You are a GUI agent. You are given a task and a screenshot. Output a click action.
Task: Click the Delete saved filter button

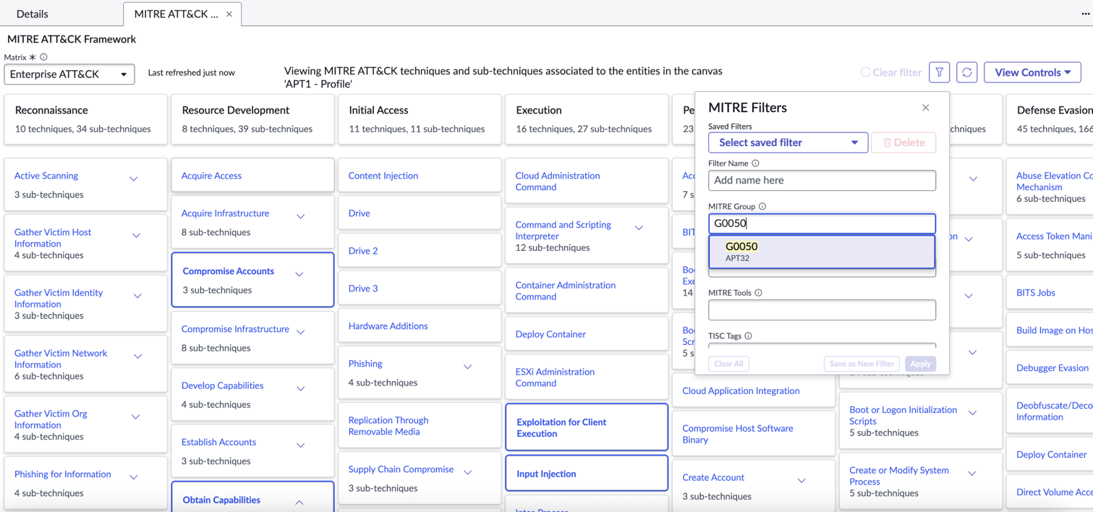point(903,142)
